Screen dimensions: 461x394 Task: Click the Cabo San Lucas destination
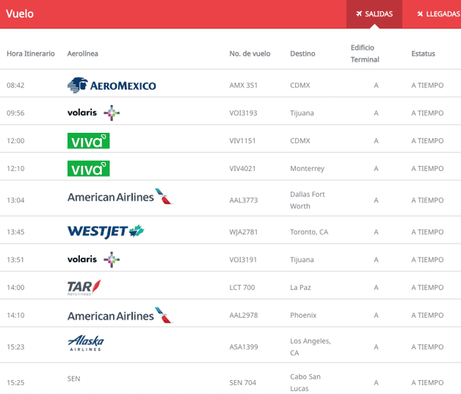click(x=305, y=382)
